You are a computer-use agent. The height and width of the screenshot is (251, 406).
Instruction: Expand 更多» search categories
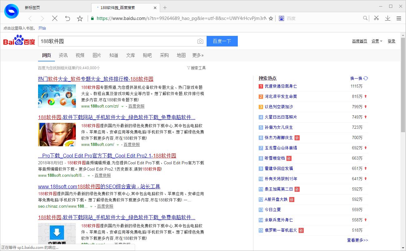(x=198, y=55)
